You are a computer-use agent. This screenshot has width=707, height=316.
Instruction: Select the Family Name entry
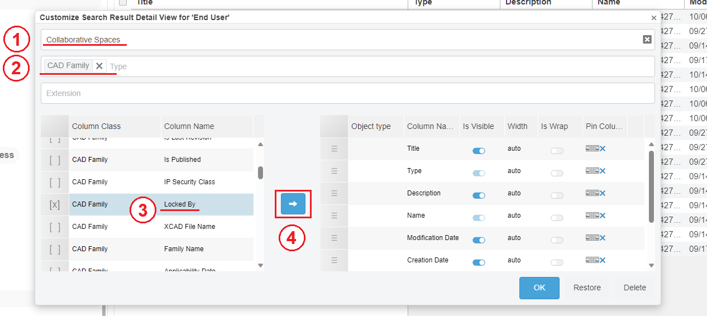click(x=184, y=249)
